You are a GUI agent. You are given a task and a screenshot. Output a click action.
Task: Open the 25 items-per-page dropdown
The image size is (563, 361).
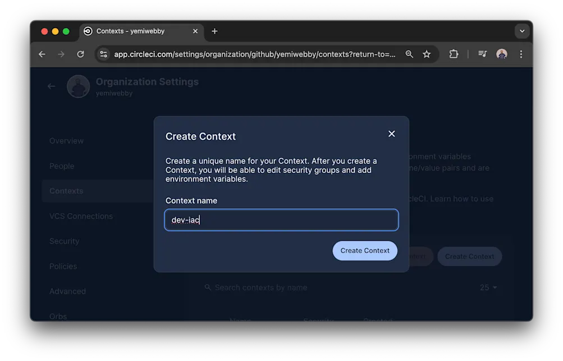click(x=486, y=287)
